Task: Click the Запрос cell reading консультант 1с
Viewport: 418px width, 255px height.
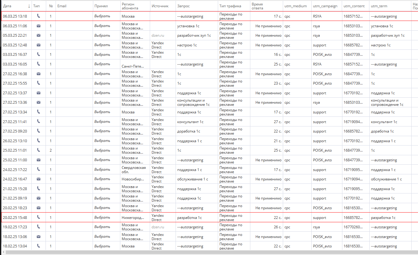Action: click(190, 122)
